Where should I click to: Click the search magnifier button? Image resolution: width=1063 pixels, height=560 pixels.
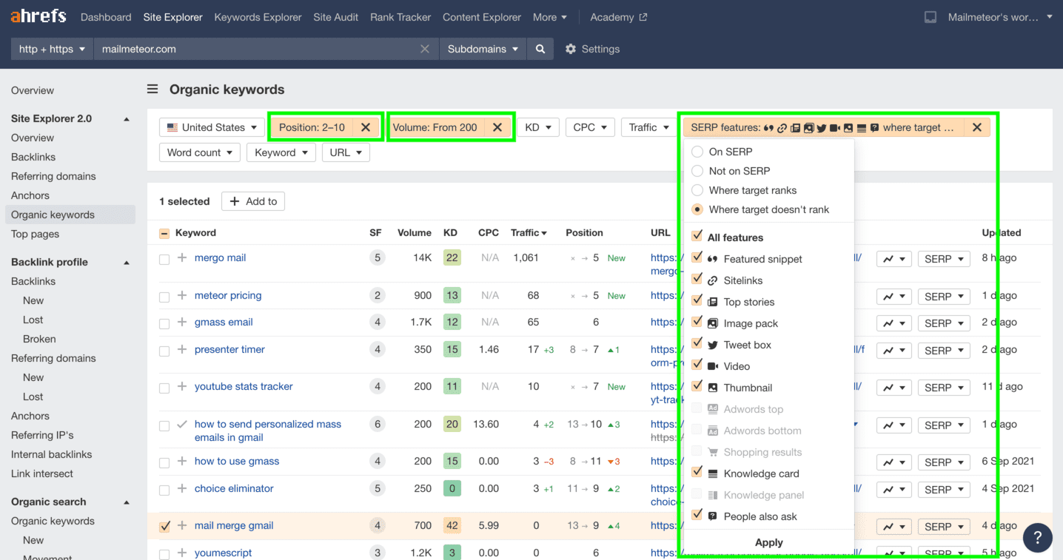coord(540,49)
